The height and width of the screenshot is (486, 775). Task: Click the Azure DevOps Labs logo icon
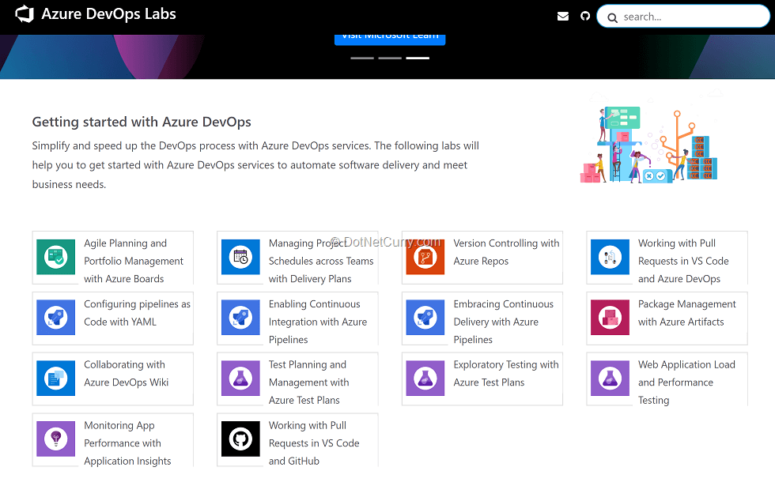point(25,14)
